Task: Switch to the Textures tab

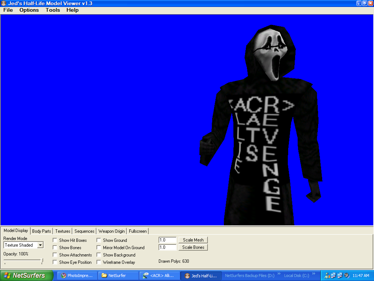Action: tap(63, 231)
